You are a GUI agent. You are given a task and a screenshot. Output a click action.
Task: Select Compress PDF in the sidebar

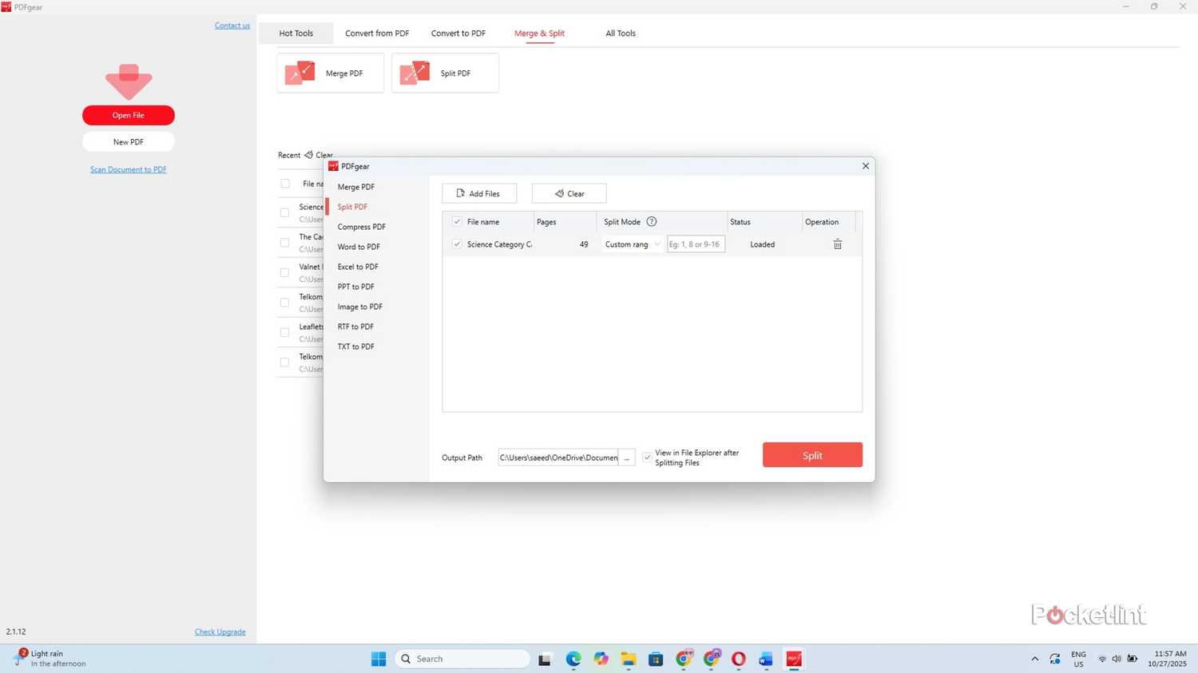pos(361,227)
